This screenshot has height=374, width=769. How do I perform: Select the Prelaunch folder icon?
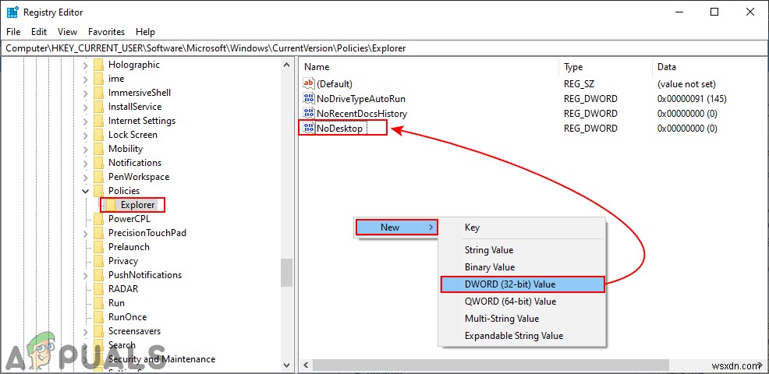click(x=98, y=247)
